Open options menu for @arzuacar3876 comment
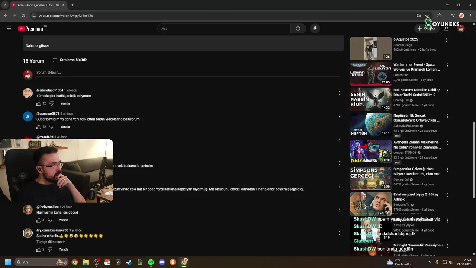This screenshot has width=476, height=268. (x=339, y=117)
